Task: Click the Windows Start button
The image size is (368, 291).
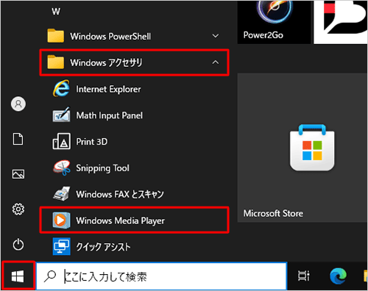Action: [x=18, y=276]
